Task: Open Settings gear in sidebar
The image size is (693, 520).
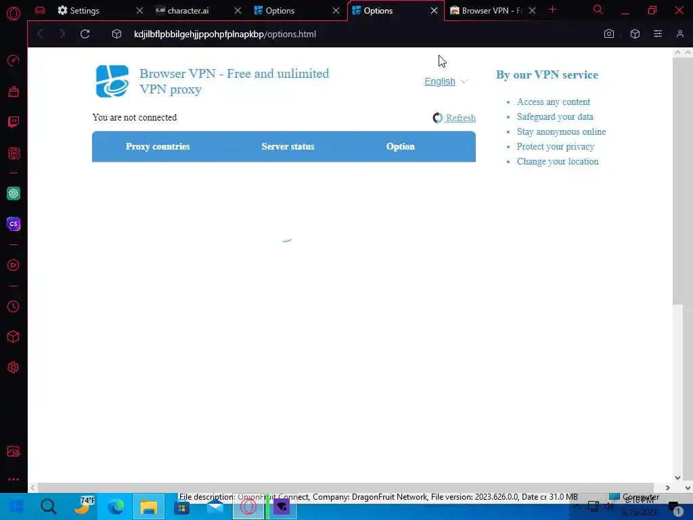Action: click(x=14, y=368)
